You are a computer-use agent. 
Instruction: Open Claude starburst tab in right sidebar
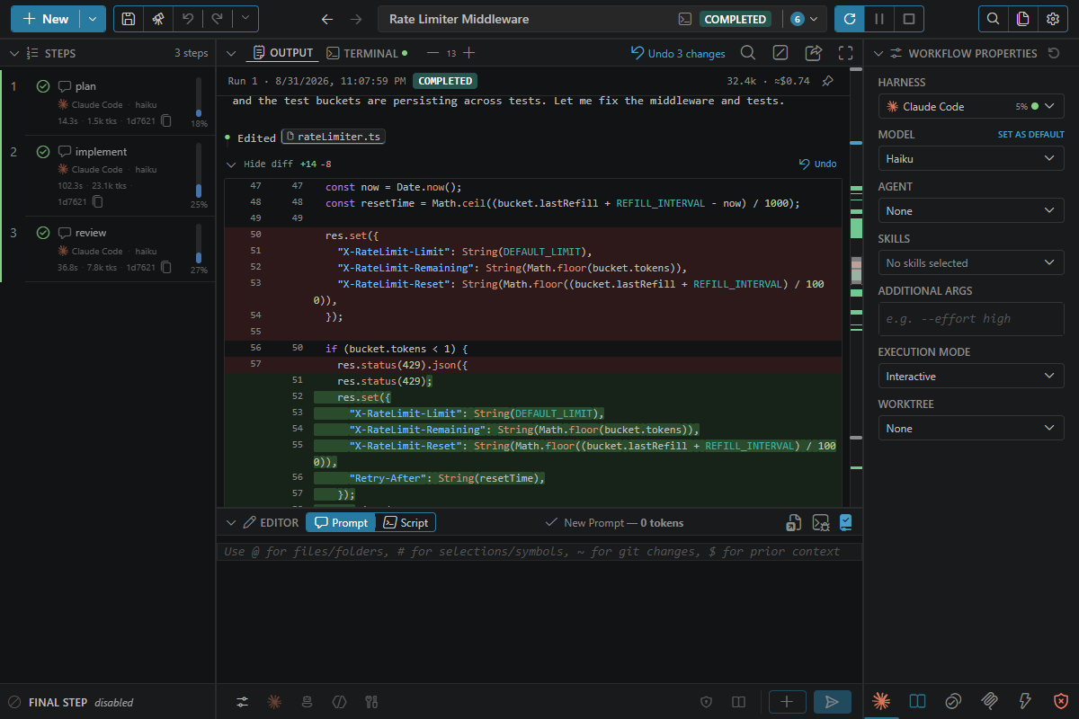pyautogui.click(x=881, y=701)
